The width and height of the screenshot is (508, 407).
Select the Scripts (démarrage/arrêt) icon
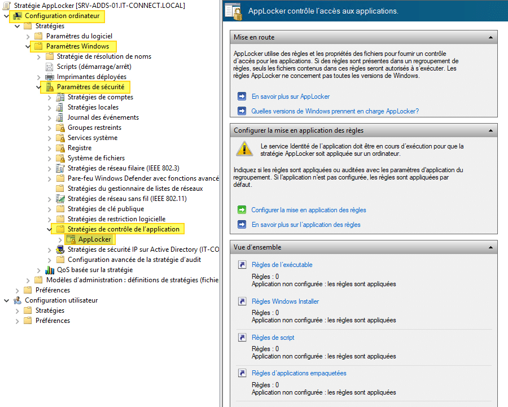coord(49,66)
